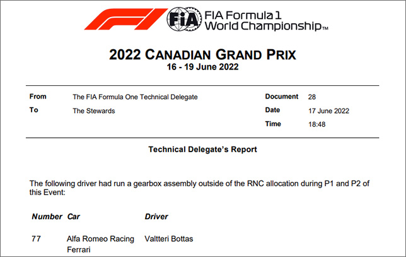406x257 pixels.
Task: Select car number 77 in the table
Action: (37, 239)
